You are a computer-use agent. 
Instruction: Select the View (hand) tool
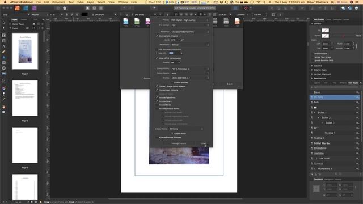point(4,107)
